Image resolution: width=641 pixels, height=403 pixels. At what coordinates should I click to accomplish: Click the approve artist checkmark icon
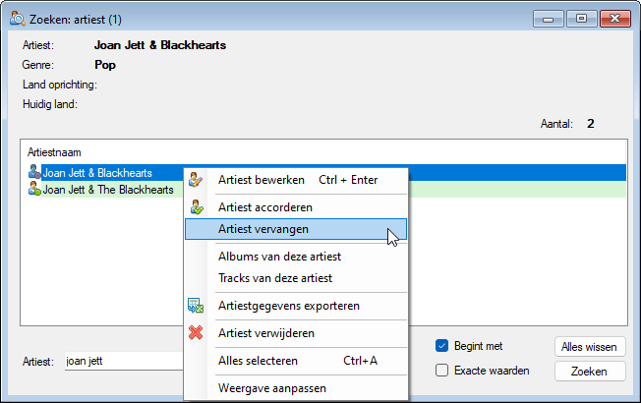[197, 207]
